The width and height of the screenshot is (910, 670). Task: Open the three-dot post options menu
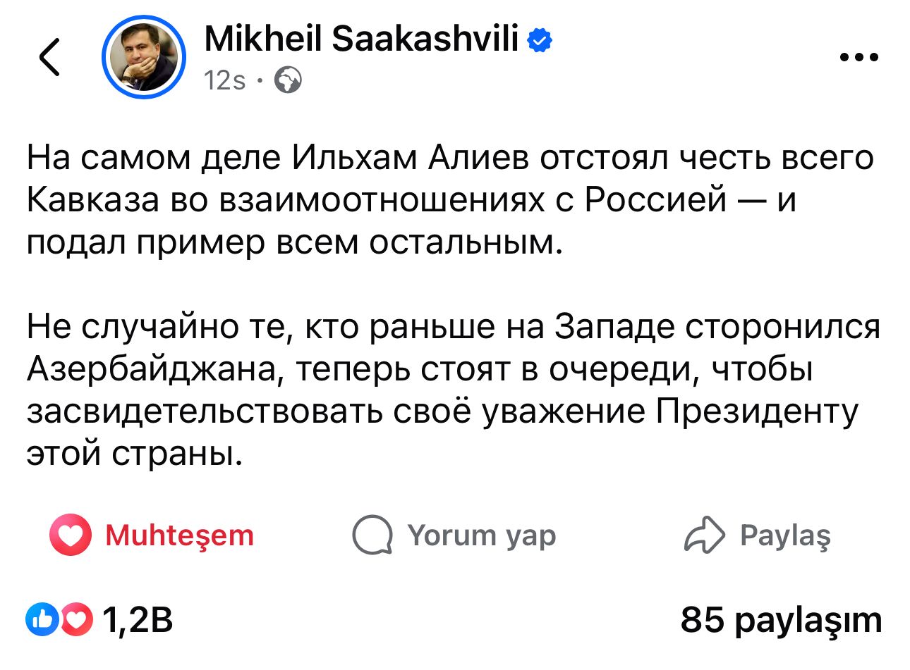(860, 58)
